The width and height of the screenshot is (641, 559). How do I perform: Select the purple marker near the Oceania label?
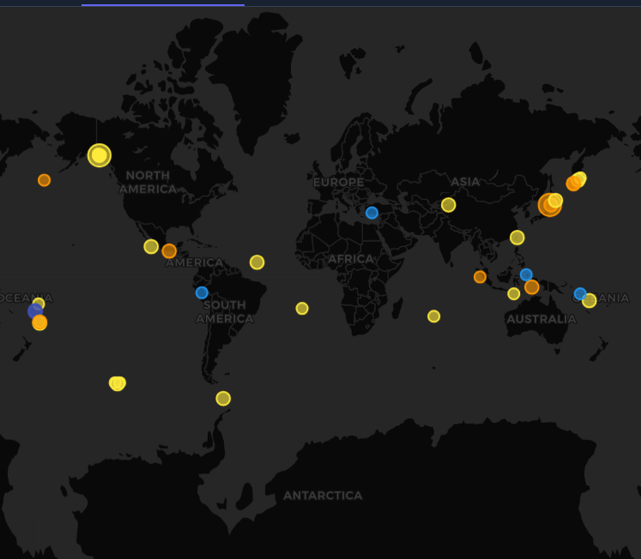(34, 311)
